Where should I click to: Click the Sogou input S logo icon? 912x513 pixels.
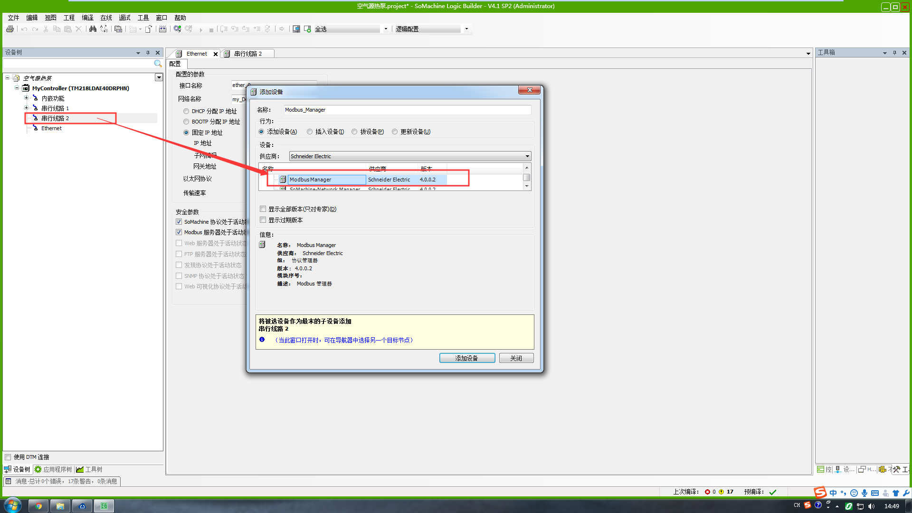(x=820, y=493)
